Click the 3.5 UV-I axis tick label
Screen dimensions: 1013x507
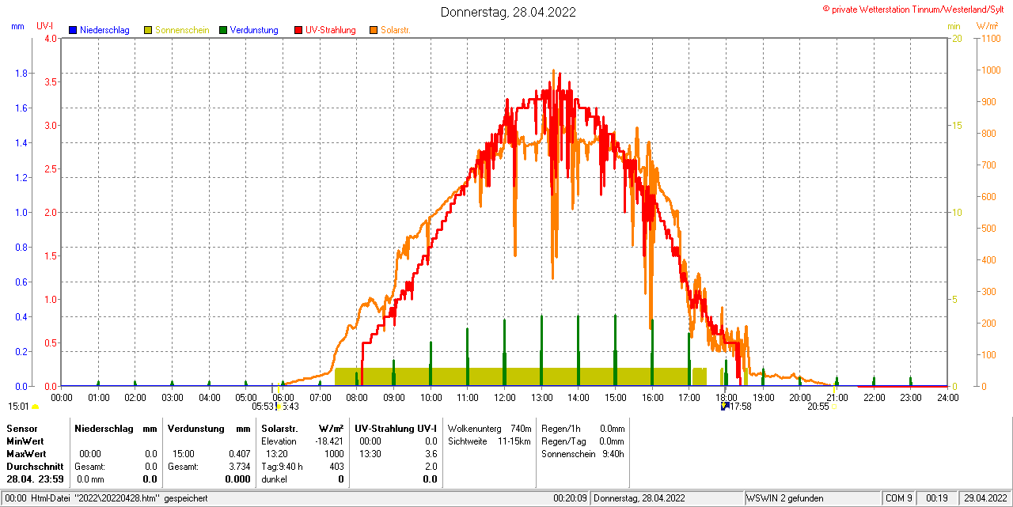click(51, 81)
